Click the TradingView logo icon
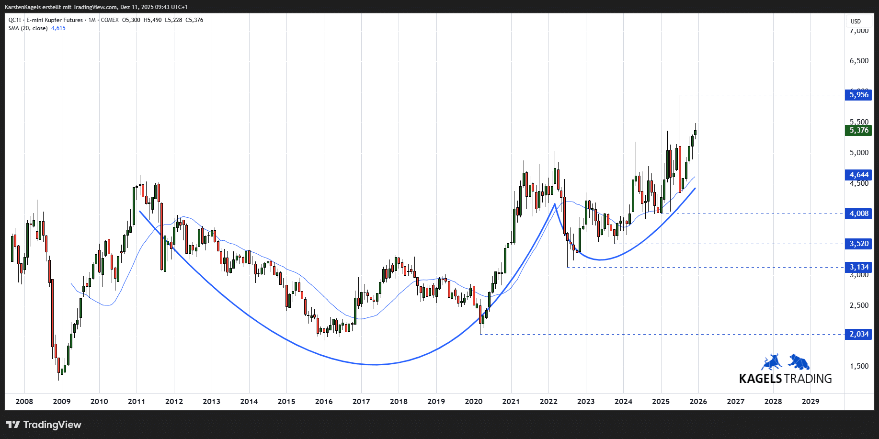The image size is (879, 439). pyautogui.click(x=13, y=425)
